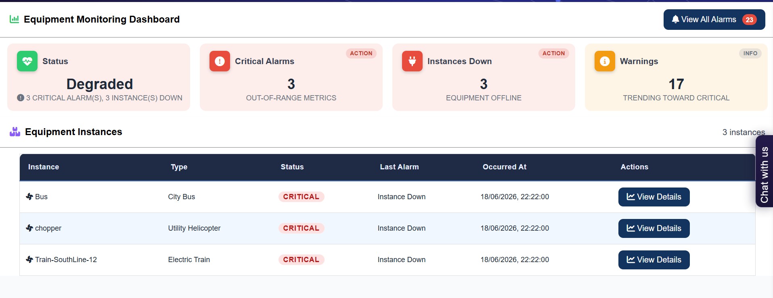
Task: Click the orange info Warnings icon
Action: pos(605,61)
